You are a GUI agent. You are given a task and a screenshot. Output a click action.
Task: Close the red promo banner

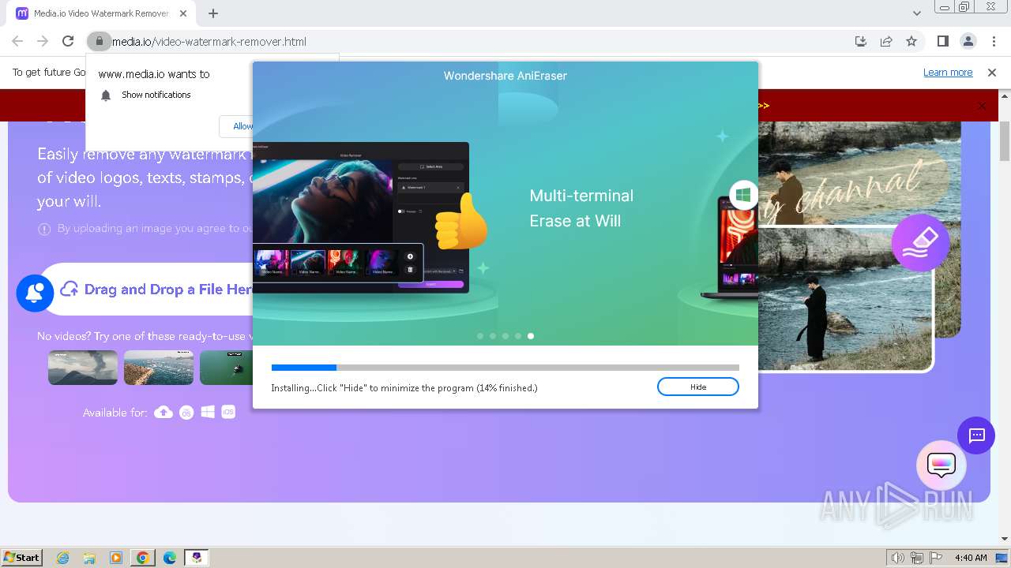point(982,106)
